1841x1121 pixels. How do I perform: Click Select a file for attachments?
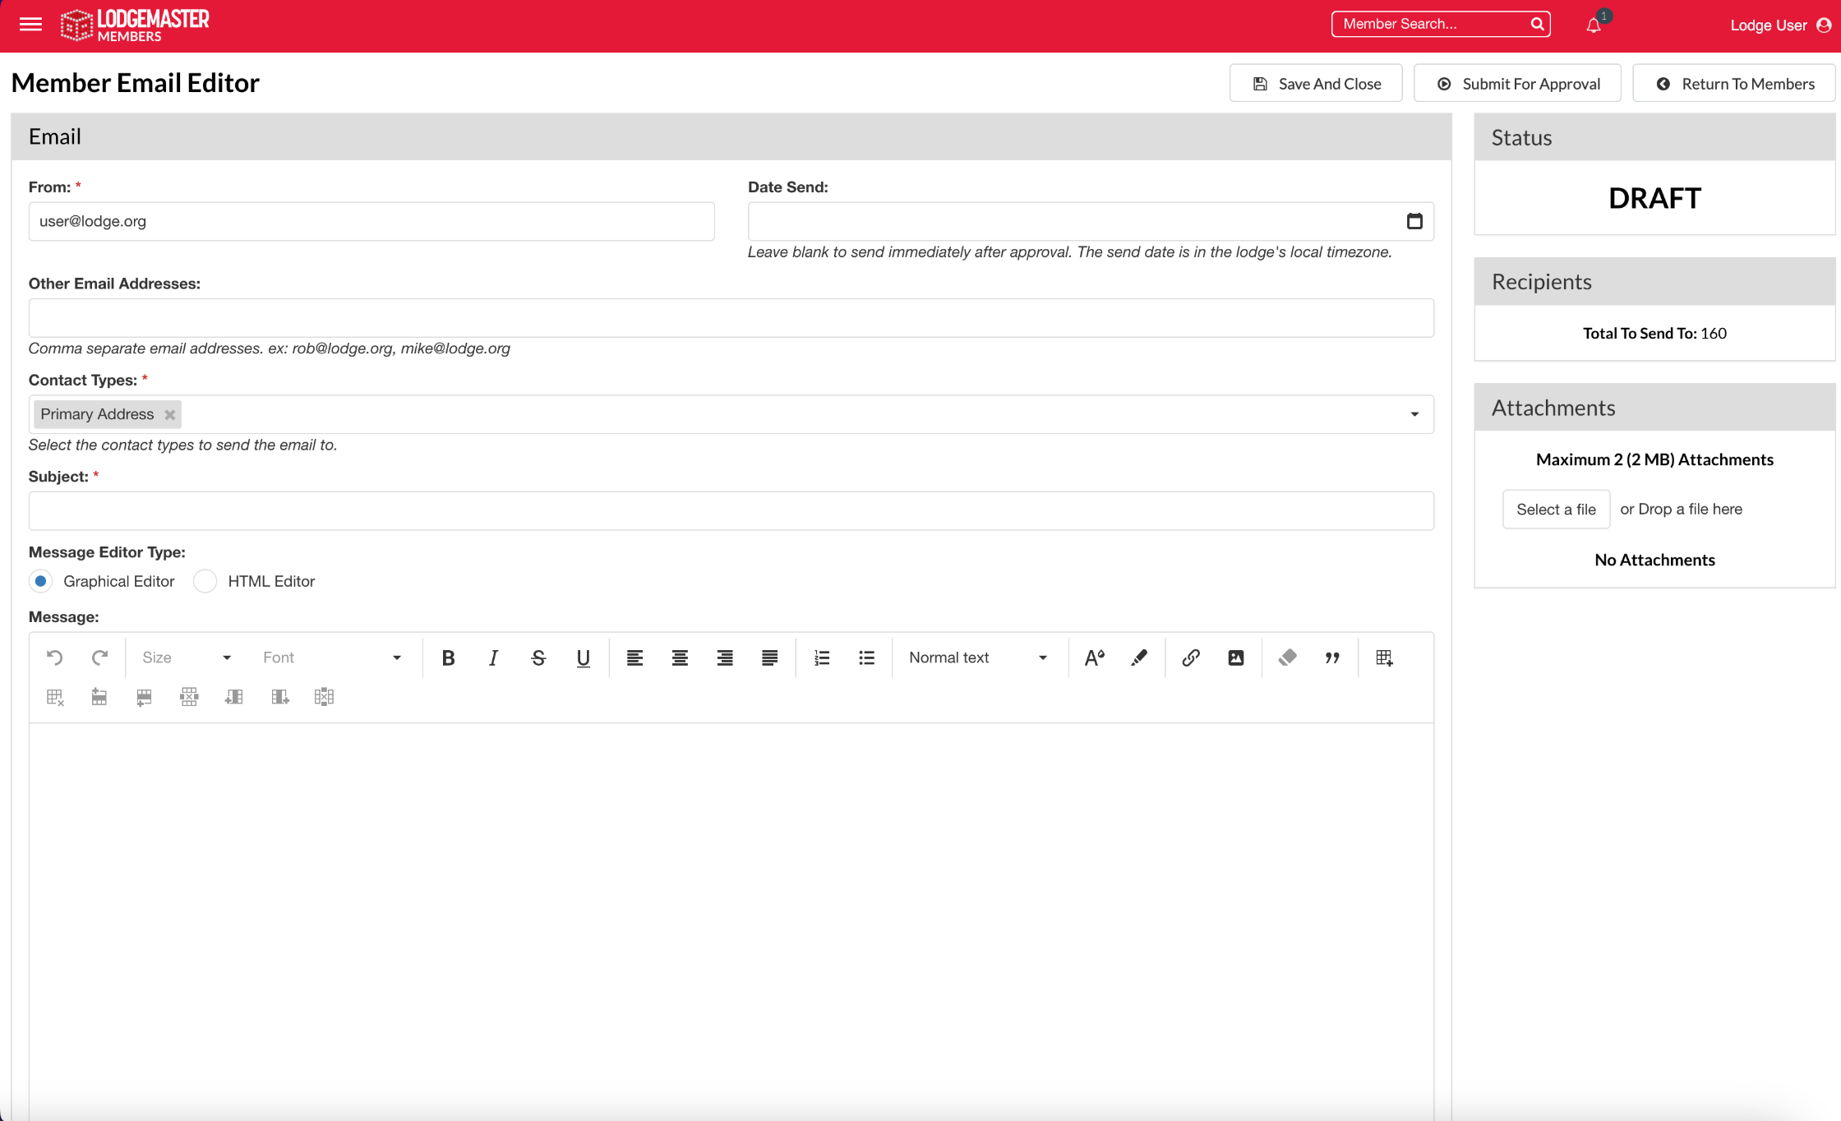click(x=1556, y=510)
